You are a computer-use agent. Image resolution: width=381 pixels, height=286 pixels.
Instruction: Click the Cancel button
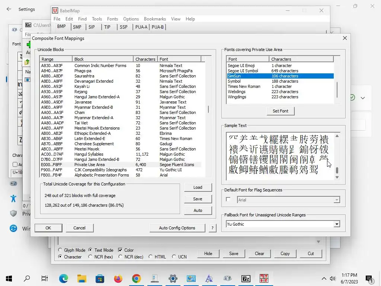(x=80, y=228)
